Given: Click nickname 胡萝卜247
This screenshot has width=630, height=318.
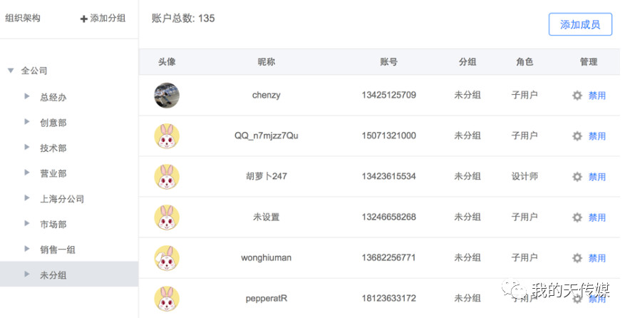Looking at the screenshot, I should point(267,177).
